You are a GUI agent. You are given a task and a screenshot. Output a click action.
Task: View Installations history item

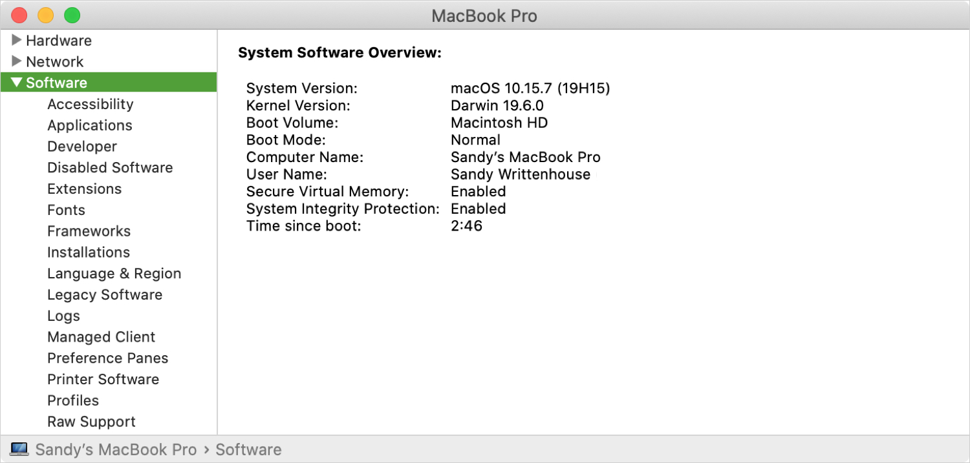[88, 252]
